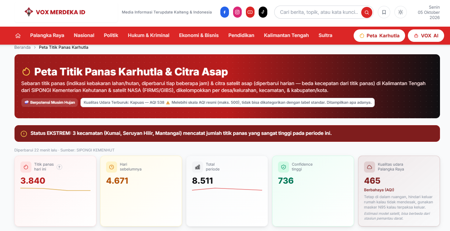
Task: Open the Palangka Raya menu
Action: pyautogui.click(x=47, y=35)
